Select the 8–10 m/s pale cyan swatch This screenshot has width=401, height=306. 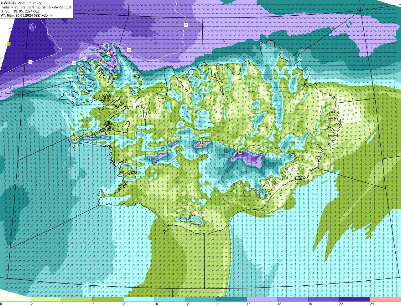[x=139, y=299]
